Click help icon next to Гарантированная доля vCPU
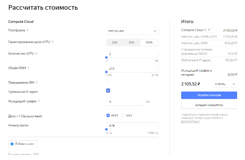The image size is (245, 160). coord(52,42)
